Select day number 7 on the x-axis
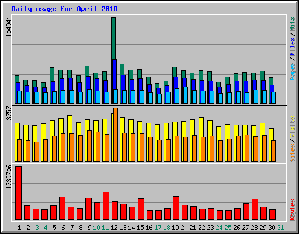The width and height of the screenshot is (299, 234). (72, 228)
